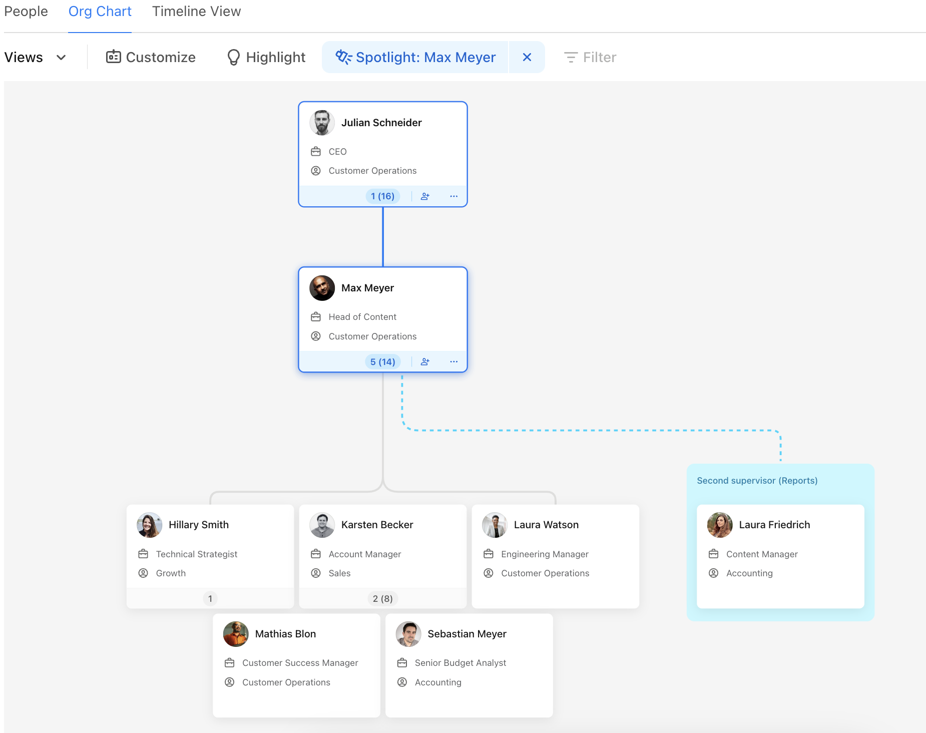Viewport: 926px width, 733px height.
Task: Click add-person icon on Julian Schneider's card
Action: click(425, 196)
